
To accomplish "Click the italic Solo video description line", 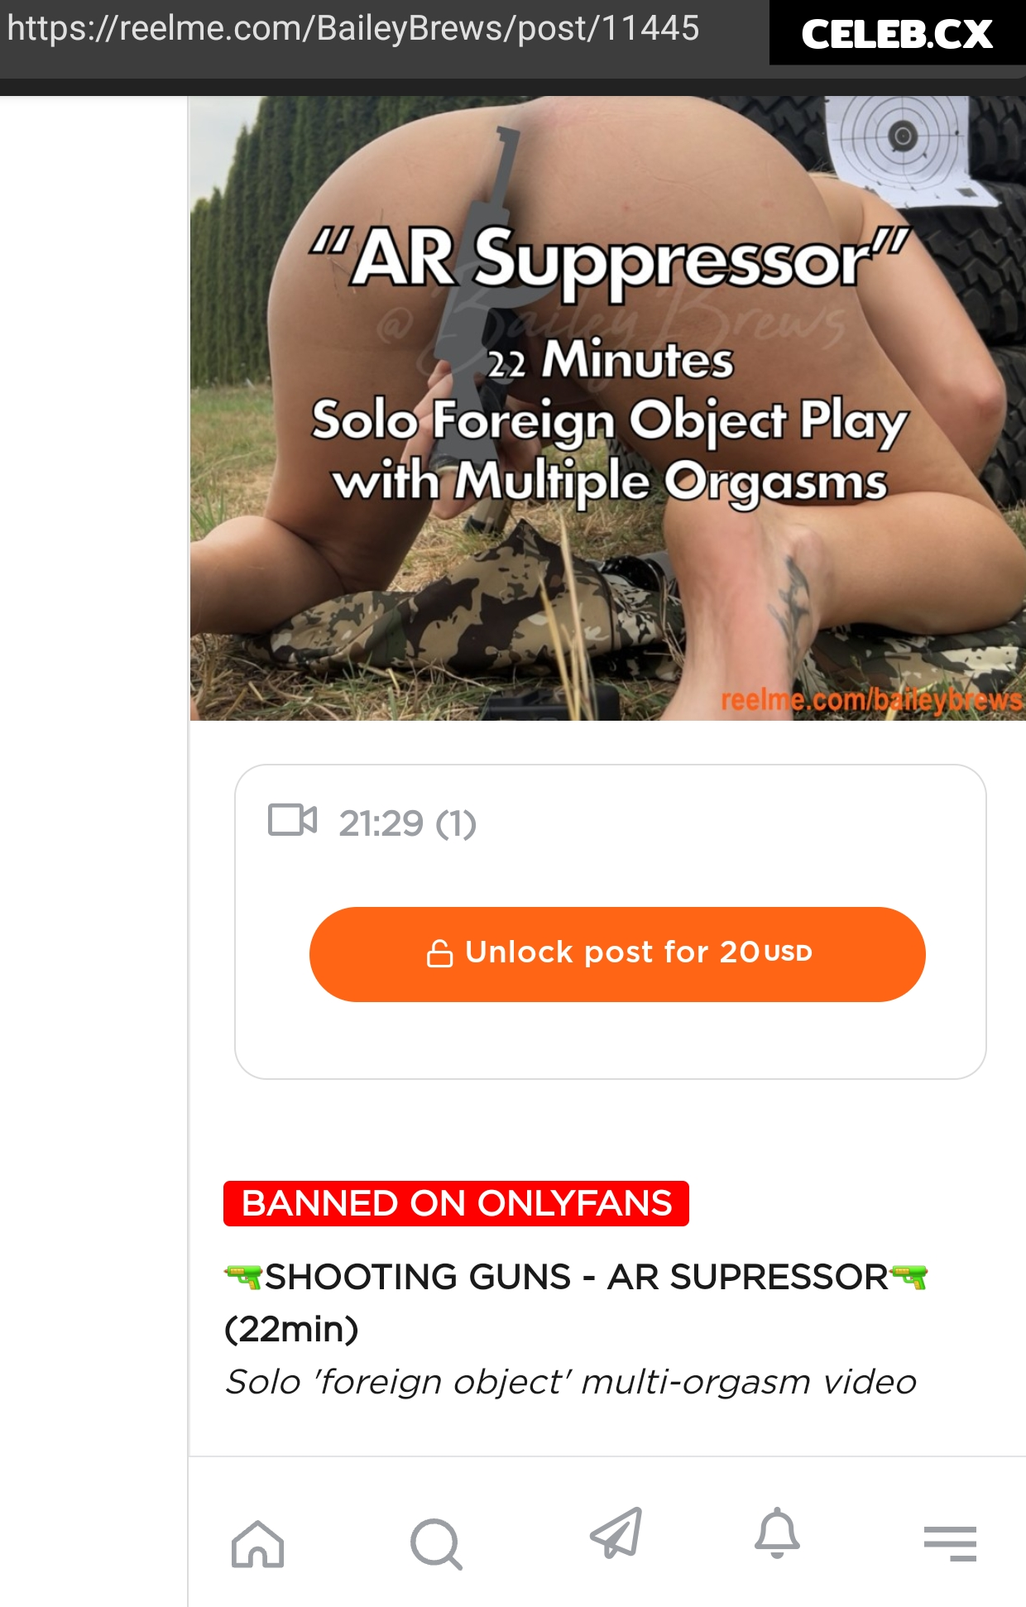I will [571, 1382].
